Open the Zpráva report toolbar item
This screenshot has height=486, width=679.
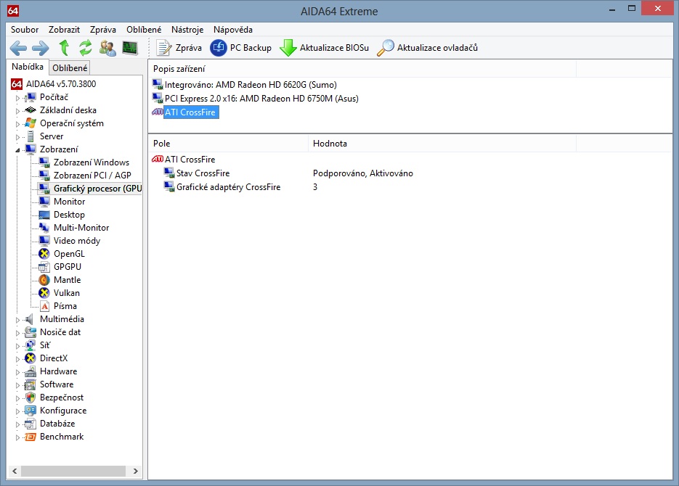179,48
